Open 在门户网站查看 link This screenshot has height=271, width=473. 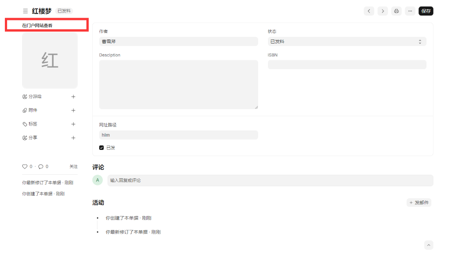[37, 25]
